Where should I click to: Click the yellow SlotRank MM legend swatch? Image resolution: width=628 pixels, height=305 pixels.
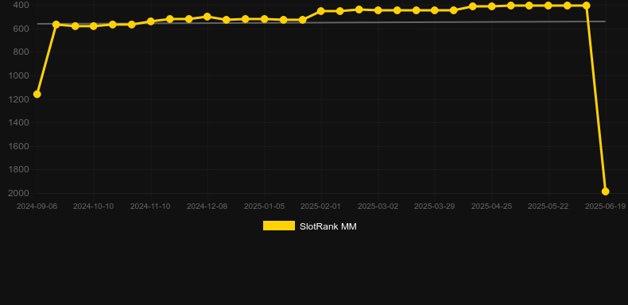(279, 226)
